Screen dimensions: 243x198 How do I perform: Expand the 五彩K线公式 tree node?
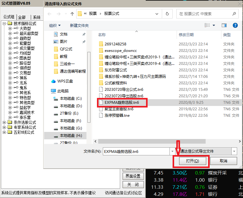click(x=4, y=132)
